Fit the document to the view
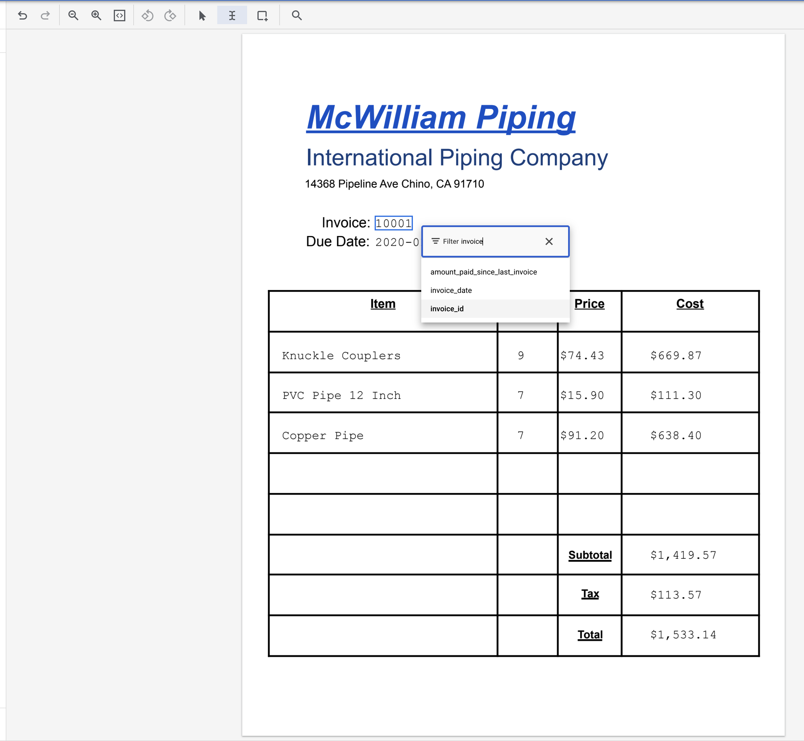 coord(119,16)
